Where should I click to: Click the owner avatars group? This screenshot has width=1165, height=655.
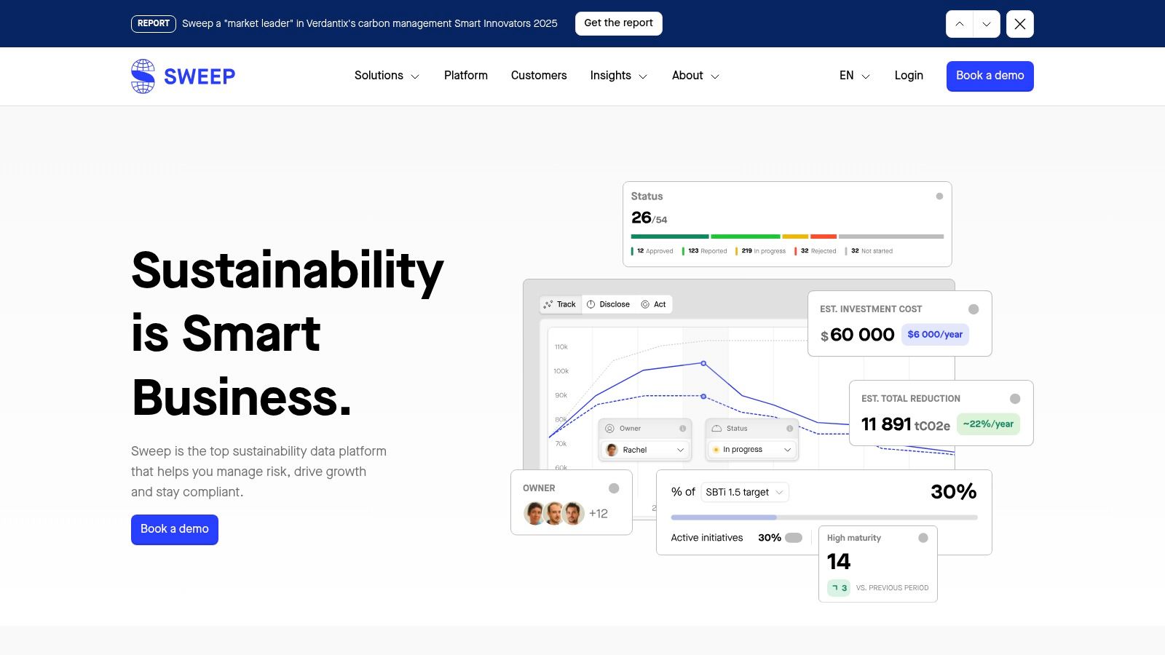554,513
